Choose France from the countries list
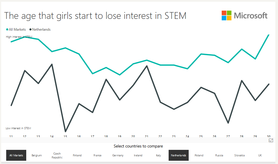The height and width of the screenshot is (164, 278). (x=98, y=155)
